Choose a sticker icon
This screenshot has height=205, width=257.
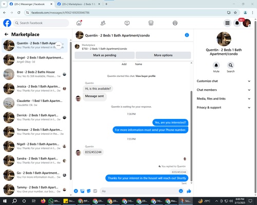pos(89,191)
